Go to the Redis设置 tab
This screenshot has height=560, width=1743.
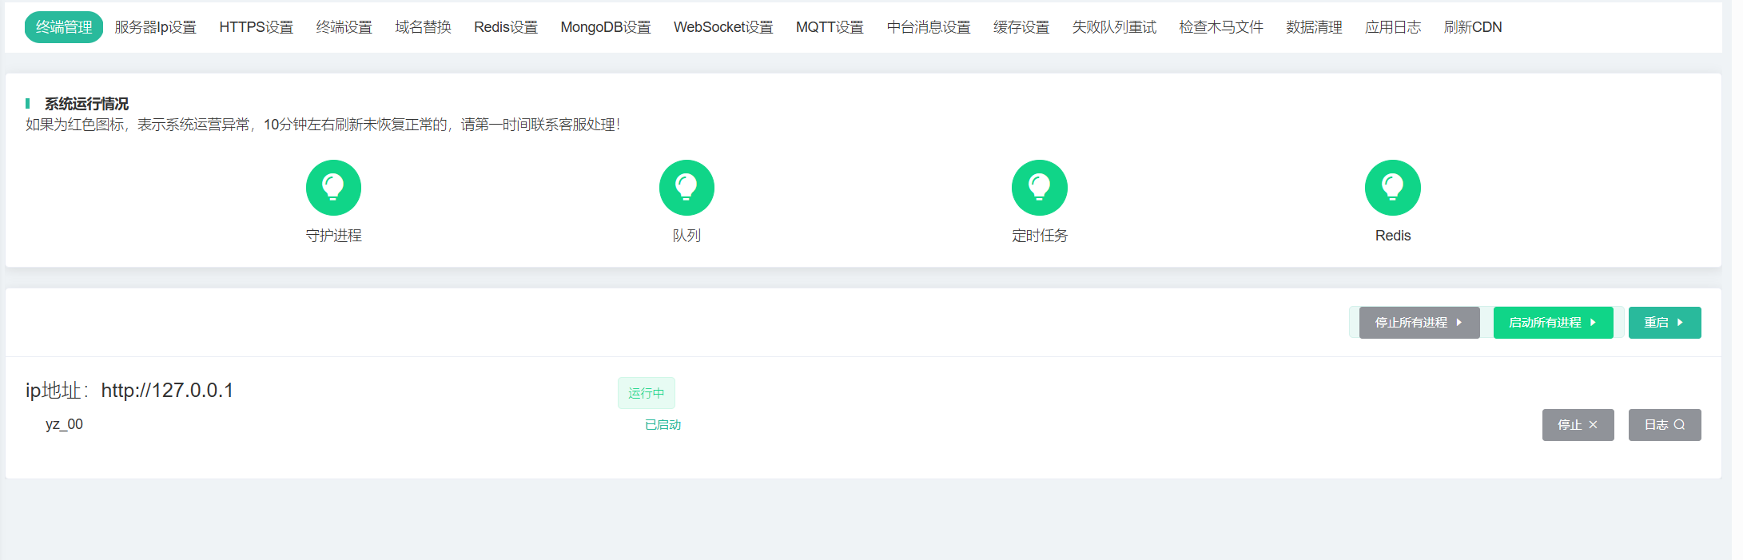tap(505, 27)
